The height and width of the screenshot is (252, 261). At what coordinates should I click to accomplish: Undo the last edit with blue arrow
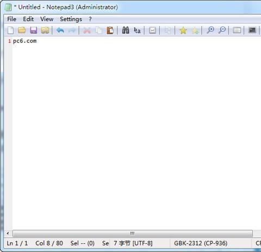pos(60,30)
